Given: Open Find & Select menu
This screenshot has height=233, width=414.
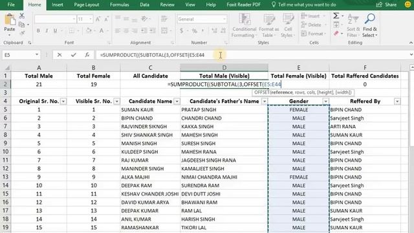Looking at the screenshot, I should tap(369, 26).
